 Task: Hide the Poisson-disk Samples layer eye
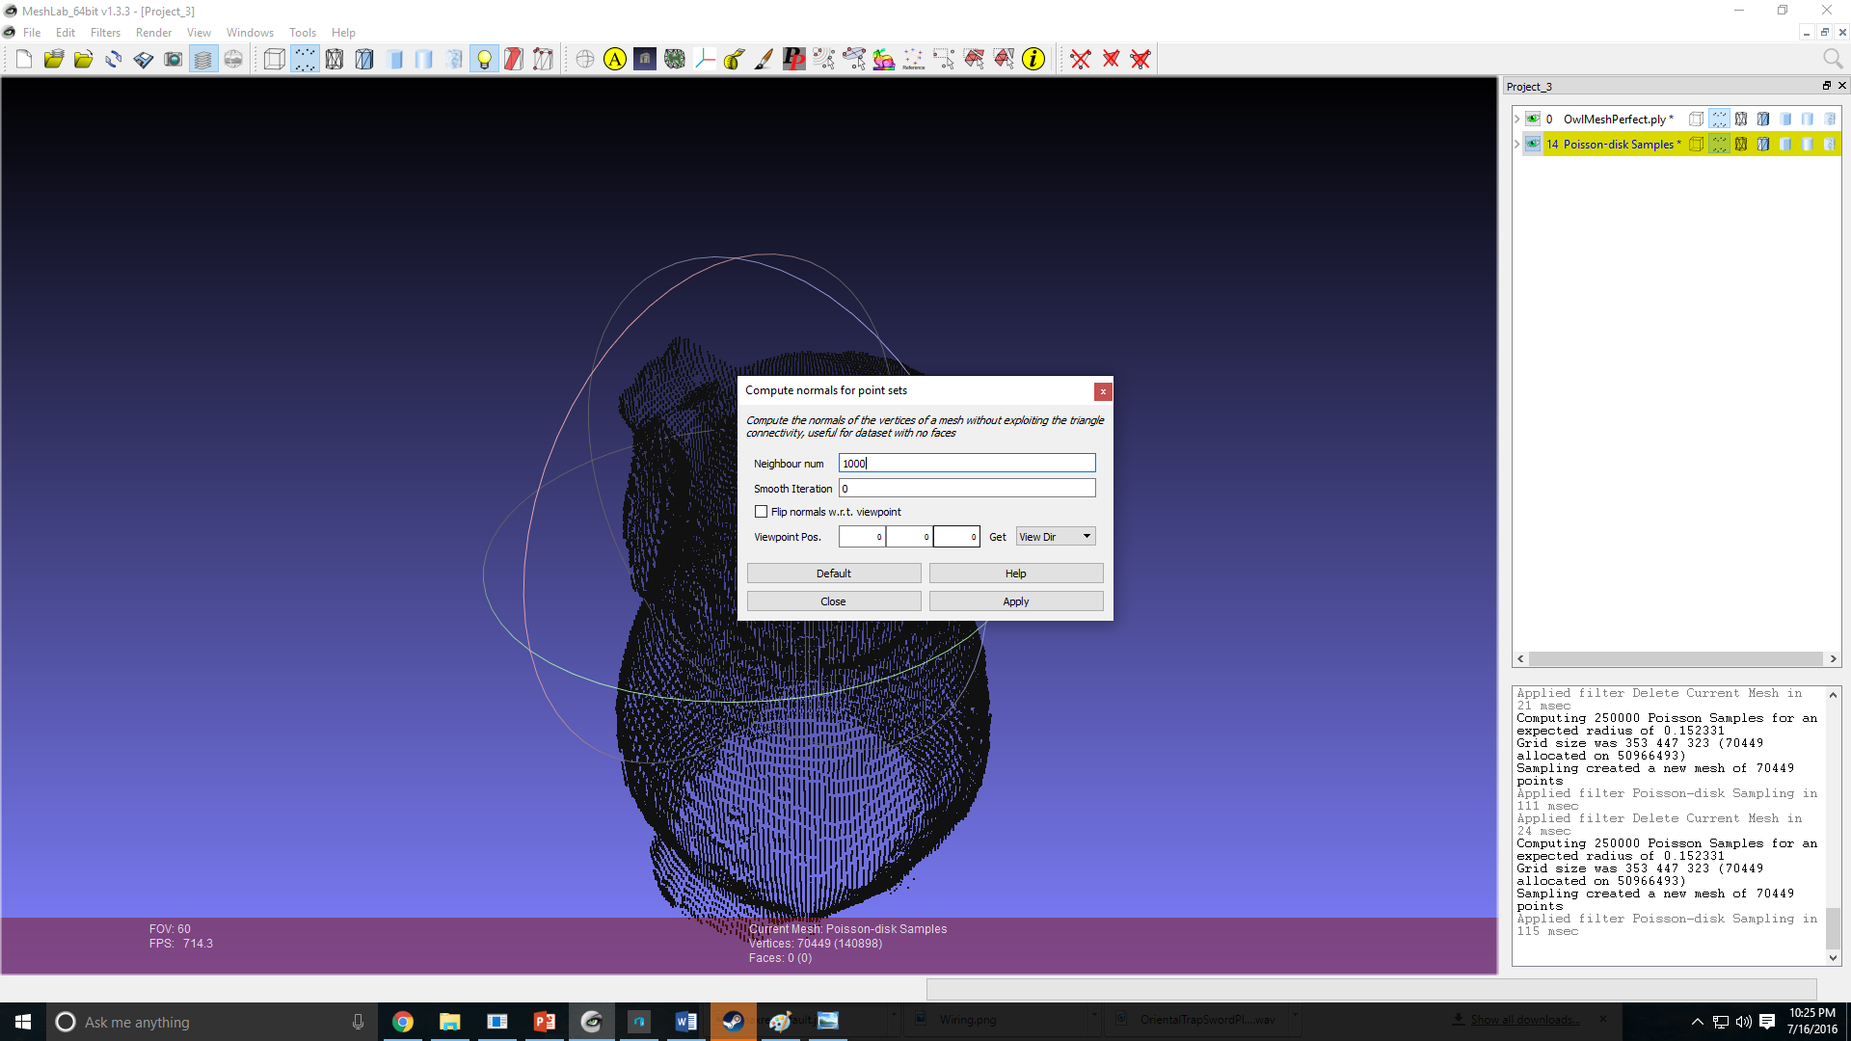(x=1533, y=145)
